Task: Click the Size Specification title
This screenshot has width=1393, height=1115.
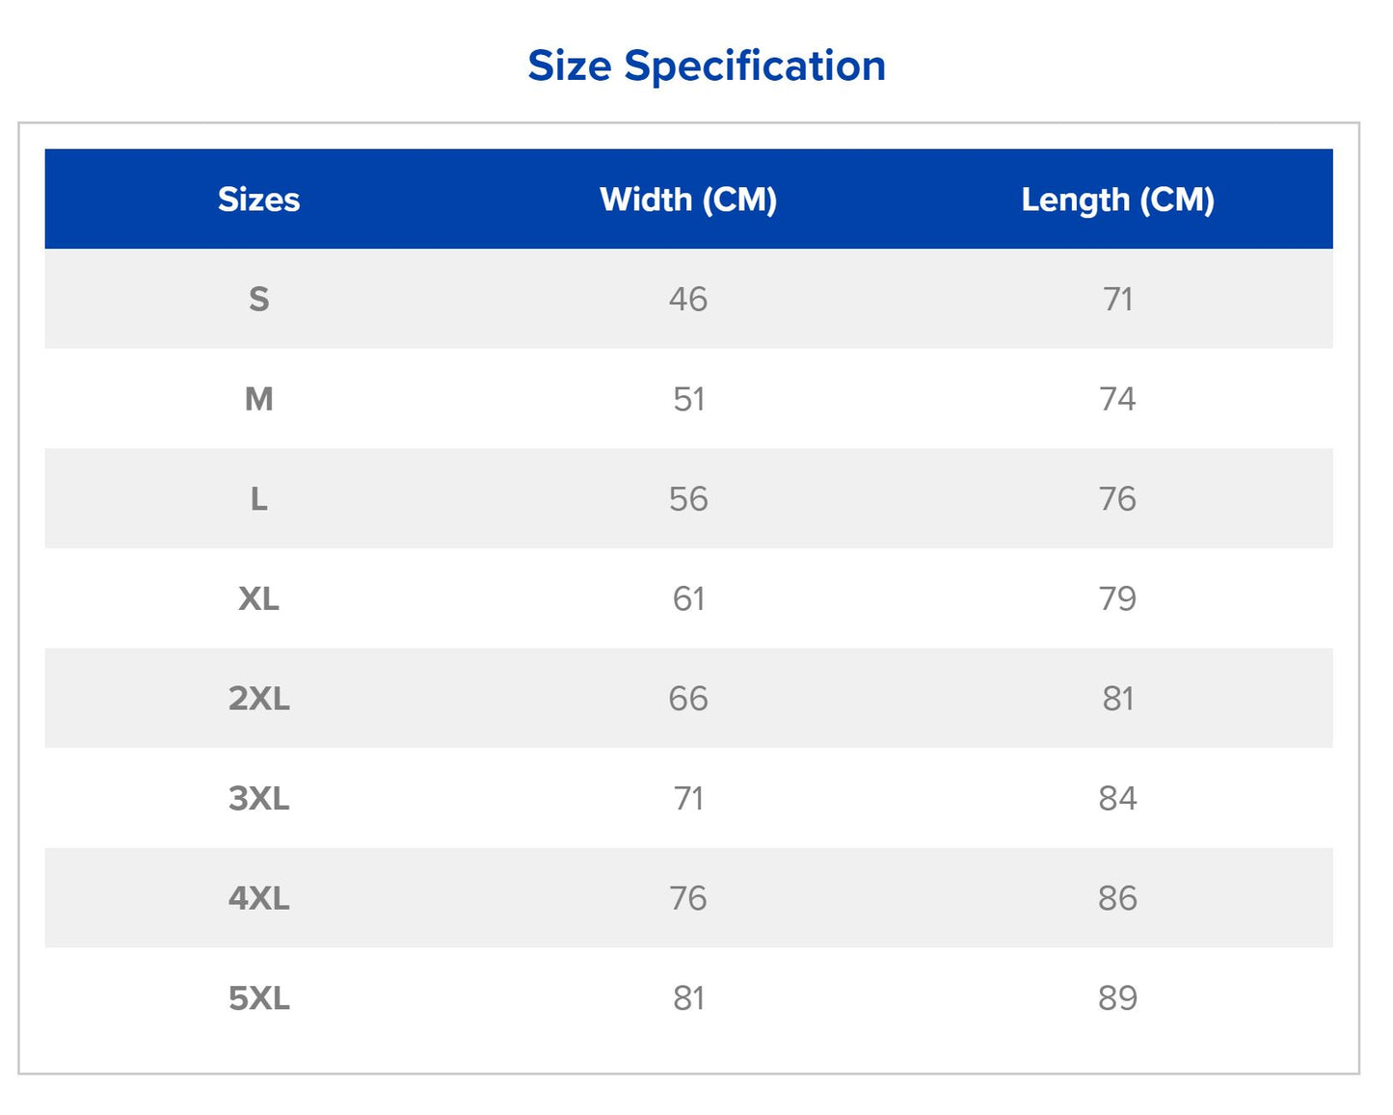Action: coord(706,66)
